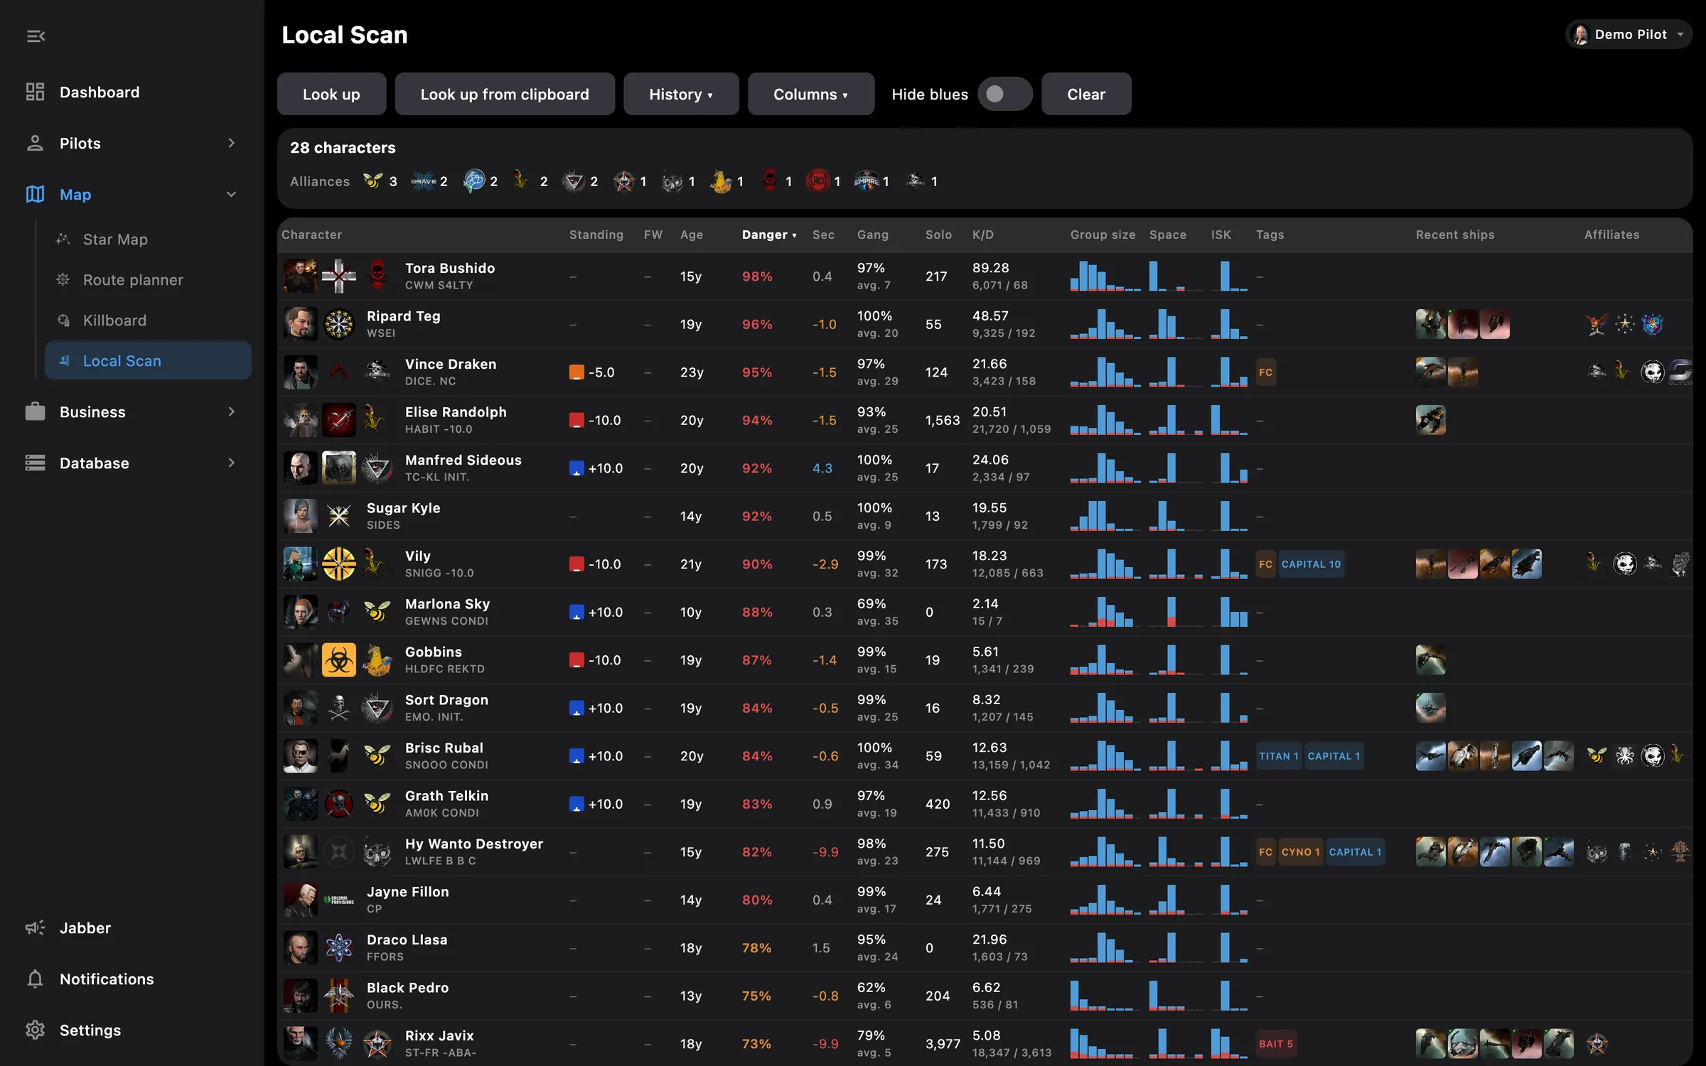Screen dimensions: 1706x1066
Task: Click the Goonswarm bee alliance icon in summary
Action: [x=372, y=181]
